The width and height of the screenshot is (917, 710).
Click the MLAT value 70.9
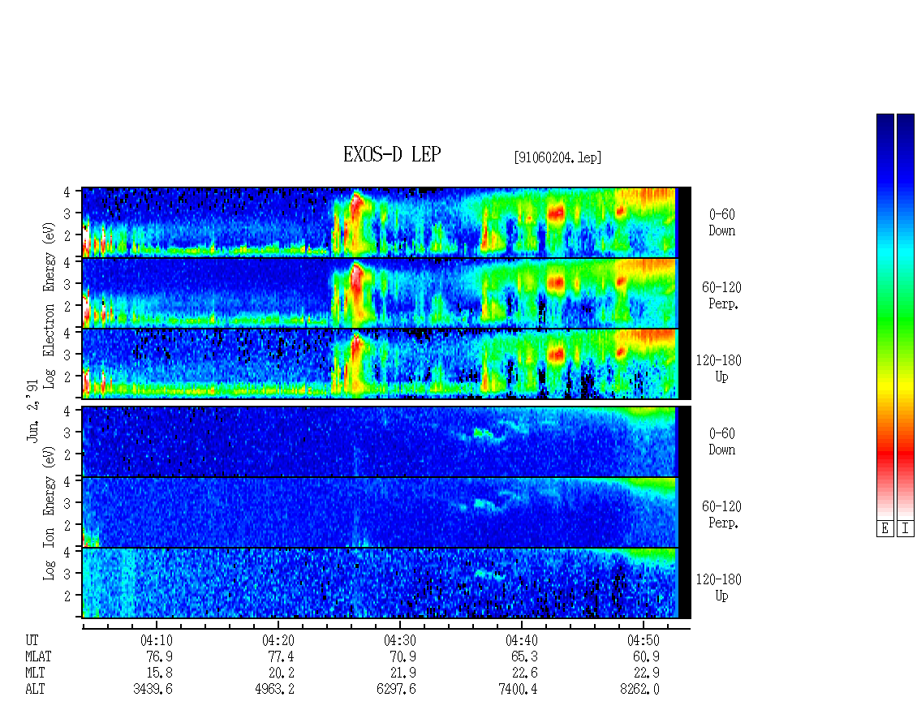[403, 656]
